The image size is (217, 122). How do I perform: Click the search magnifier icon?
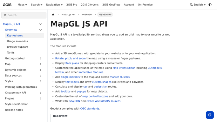tap(5, 15)
